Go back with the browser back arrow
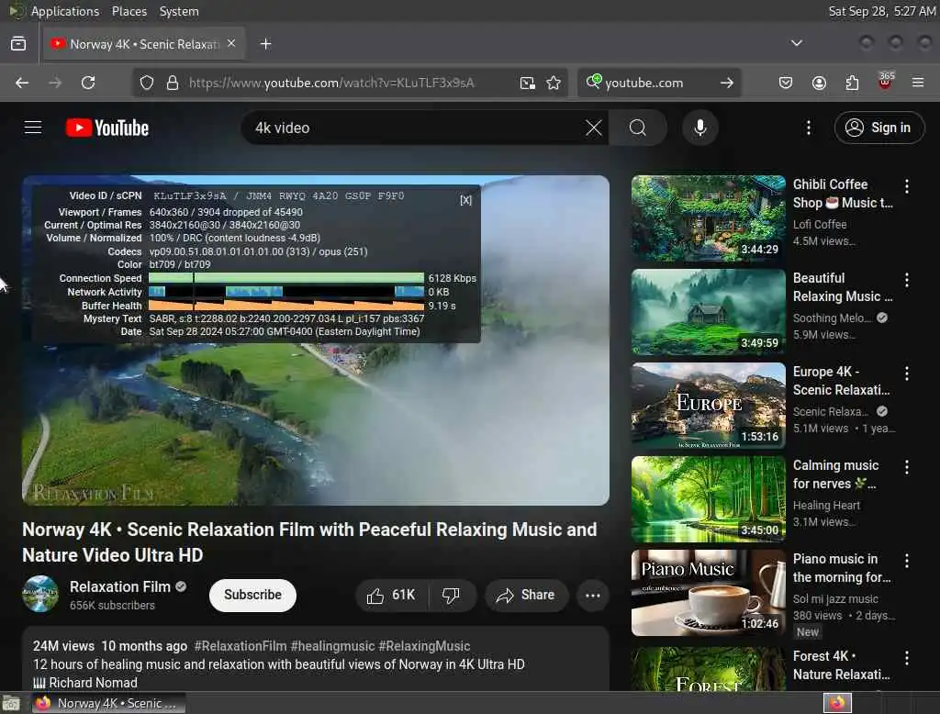Viewport: 940px width, 714px height. click(22, 83)
